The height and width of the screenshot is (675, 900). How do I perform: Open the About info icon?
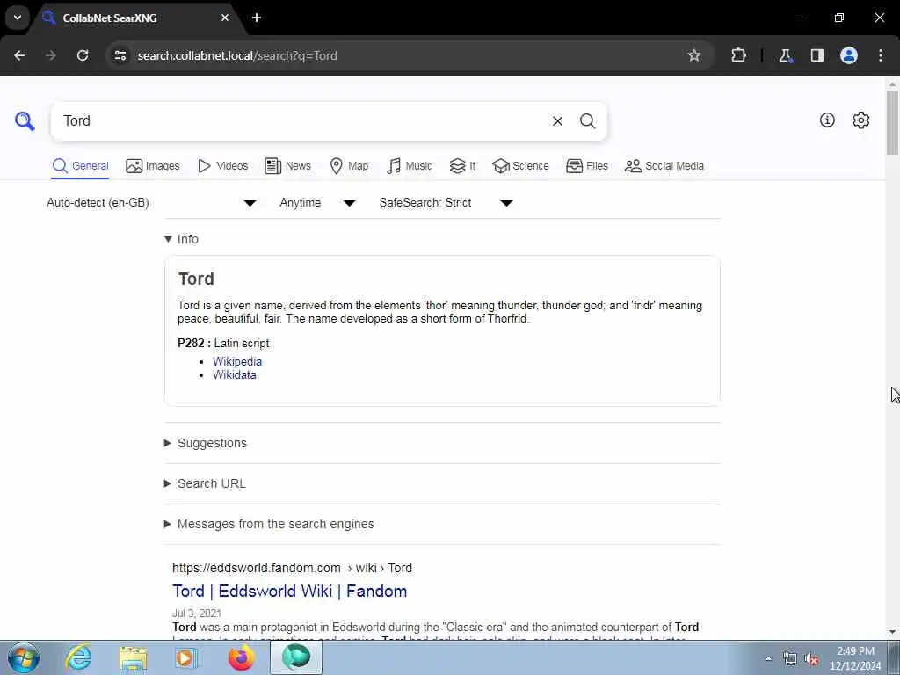pyautogui.click(x=827, y=120)
